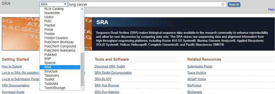Open Log in to SRA link
The width and height of the screenshot is (275, 94).
tap(20, 73)
